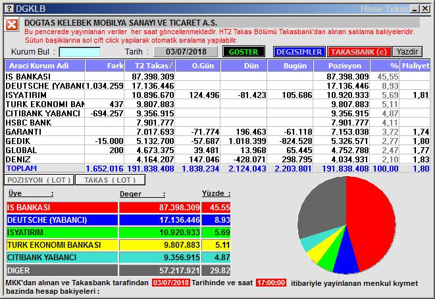Click the gray slice of the pie chart
435x299 pixels.
point(322,208)
